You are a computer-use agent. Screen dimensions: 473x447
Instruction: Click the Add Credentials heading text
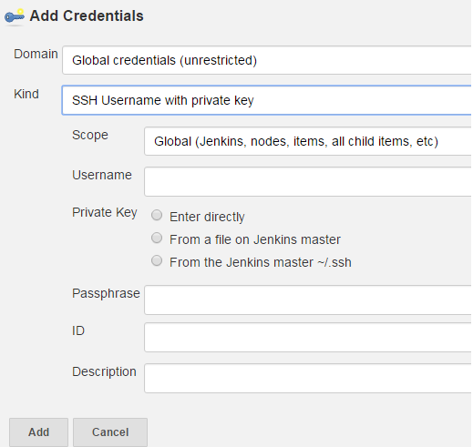click(87, 15)
